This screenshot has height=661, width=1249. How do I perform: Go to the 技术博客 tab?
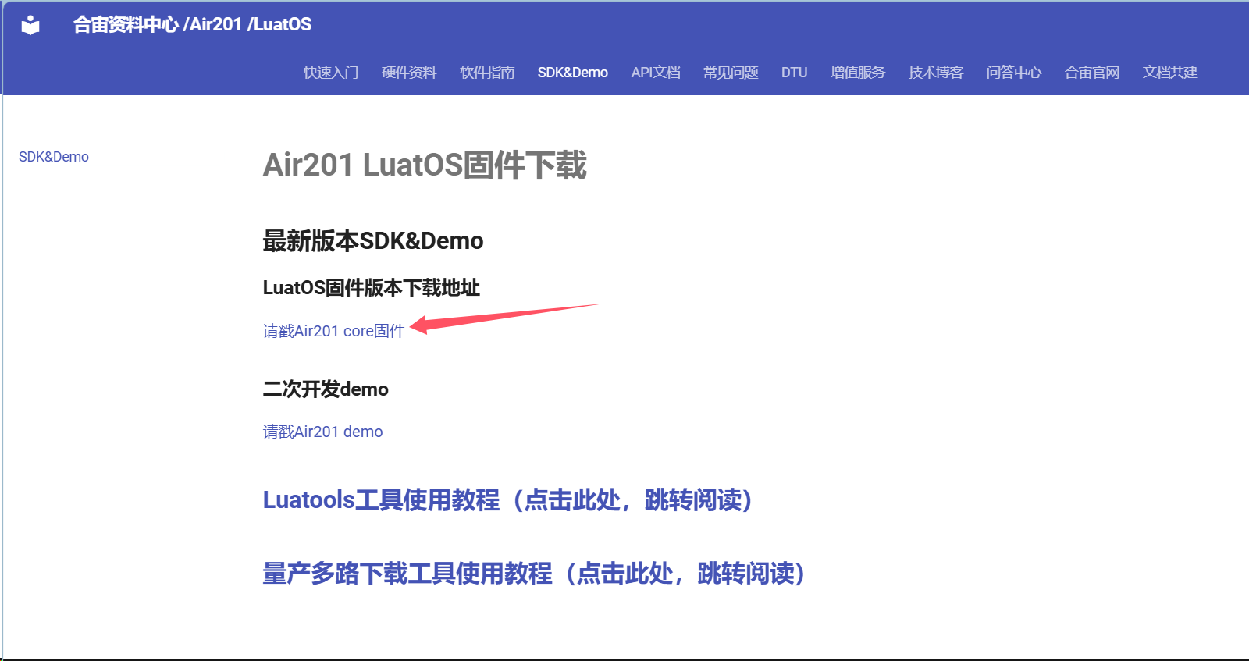coord(936,73)
